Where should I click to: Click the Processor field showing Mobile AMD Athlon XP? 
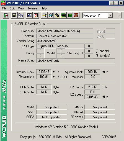coord(64,31)
